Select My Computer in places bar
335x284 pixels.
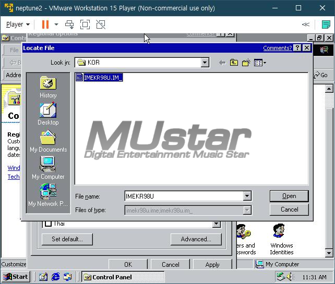coord(48,168)
